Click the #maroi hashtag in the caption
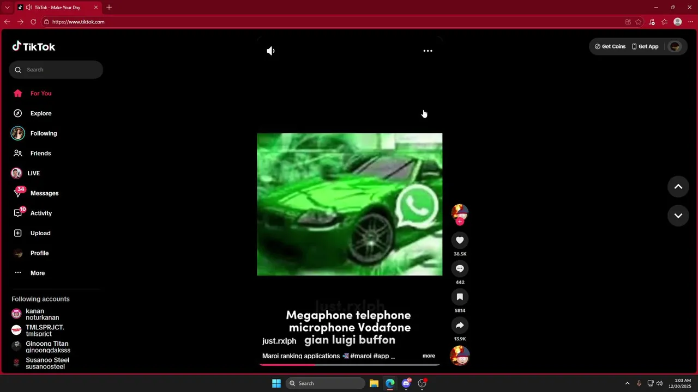 361,356
